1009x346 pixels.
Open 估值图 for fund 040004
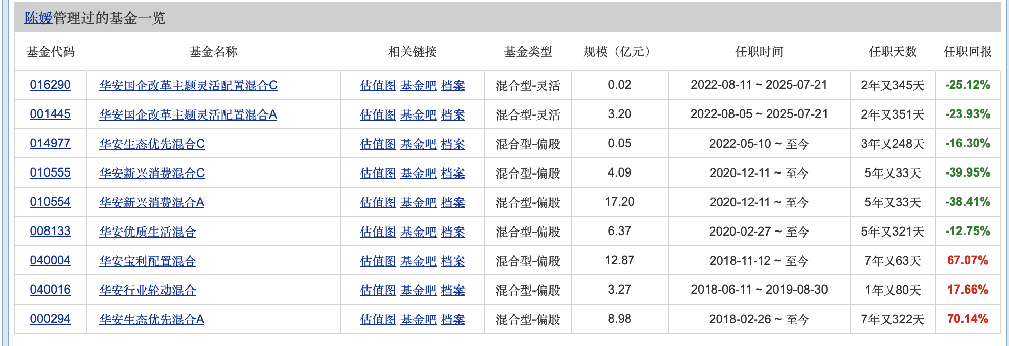(x=378, y=261)
